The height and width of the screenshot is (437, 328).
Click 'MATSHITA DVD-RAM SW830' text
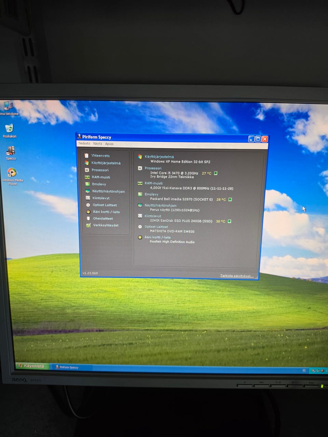pyautogui.click(x=172, y=231)
